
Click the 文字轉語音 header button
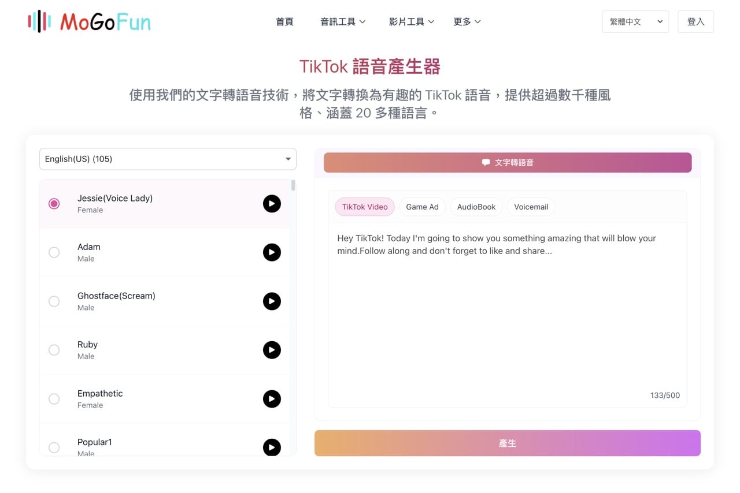click(508, 163)
